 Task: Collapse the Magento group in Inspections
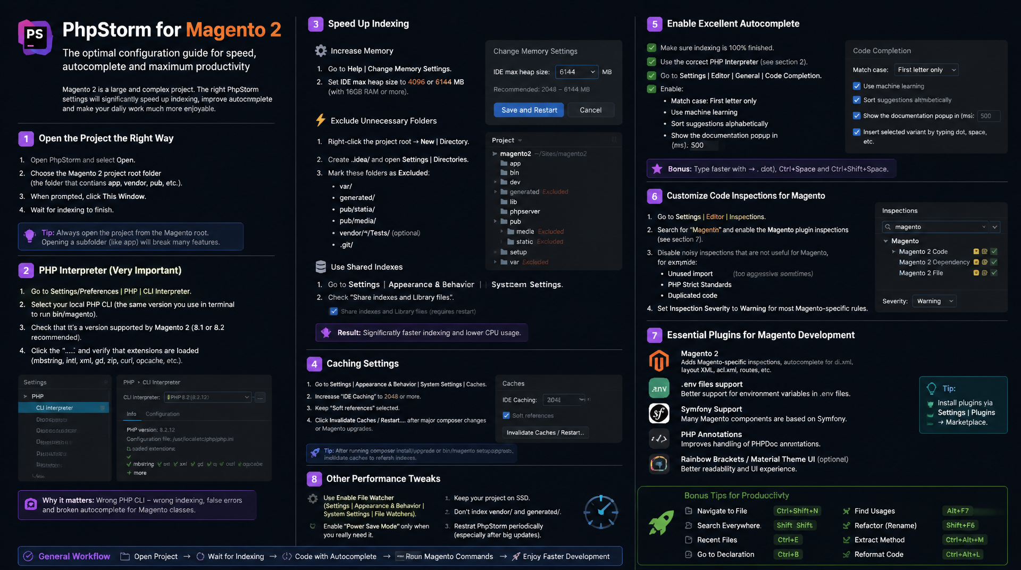point(885,241)
